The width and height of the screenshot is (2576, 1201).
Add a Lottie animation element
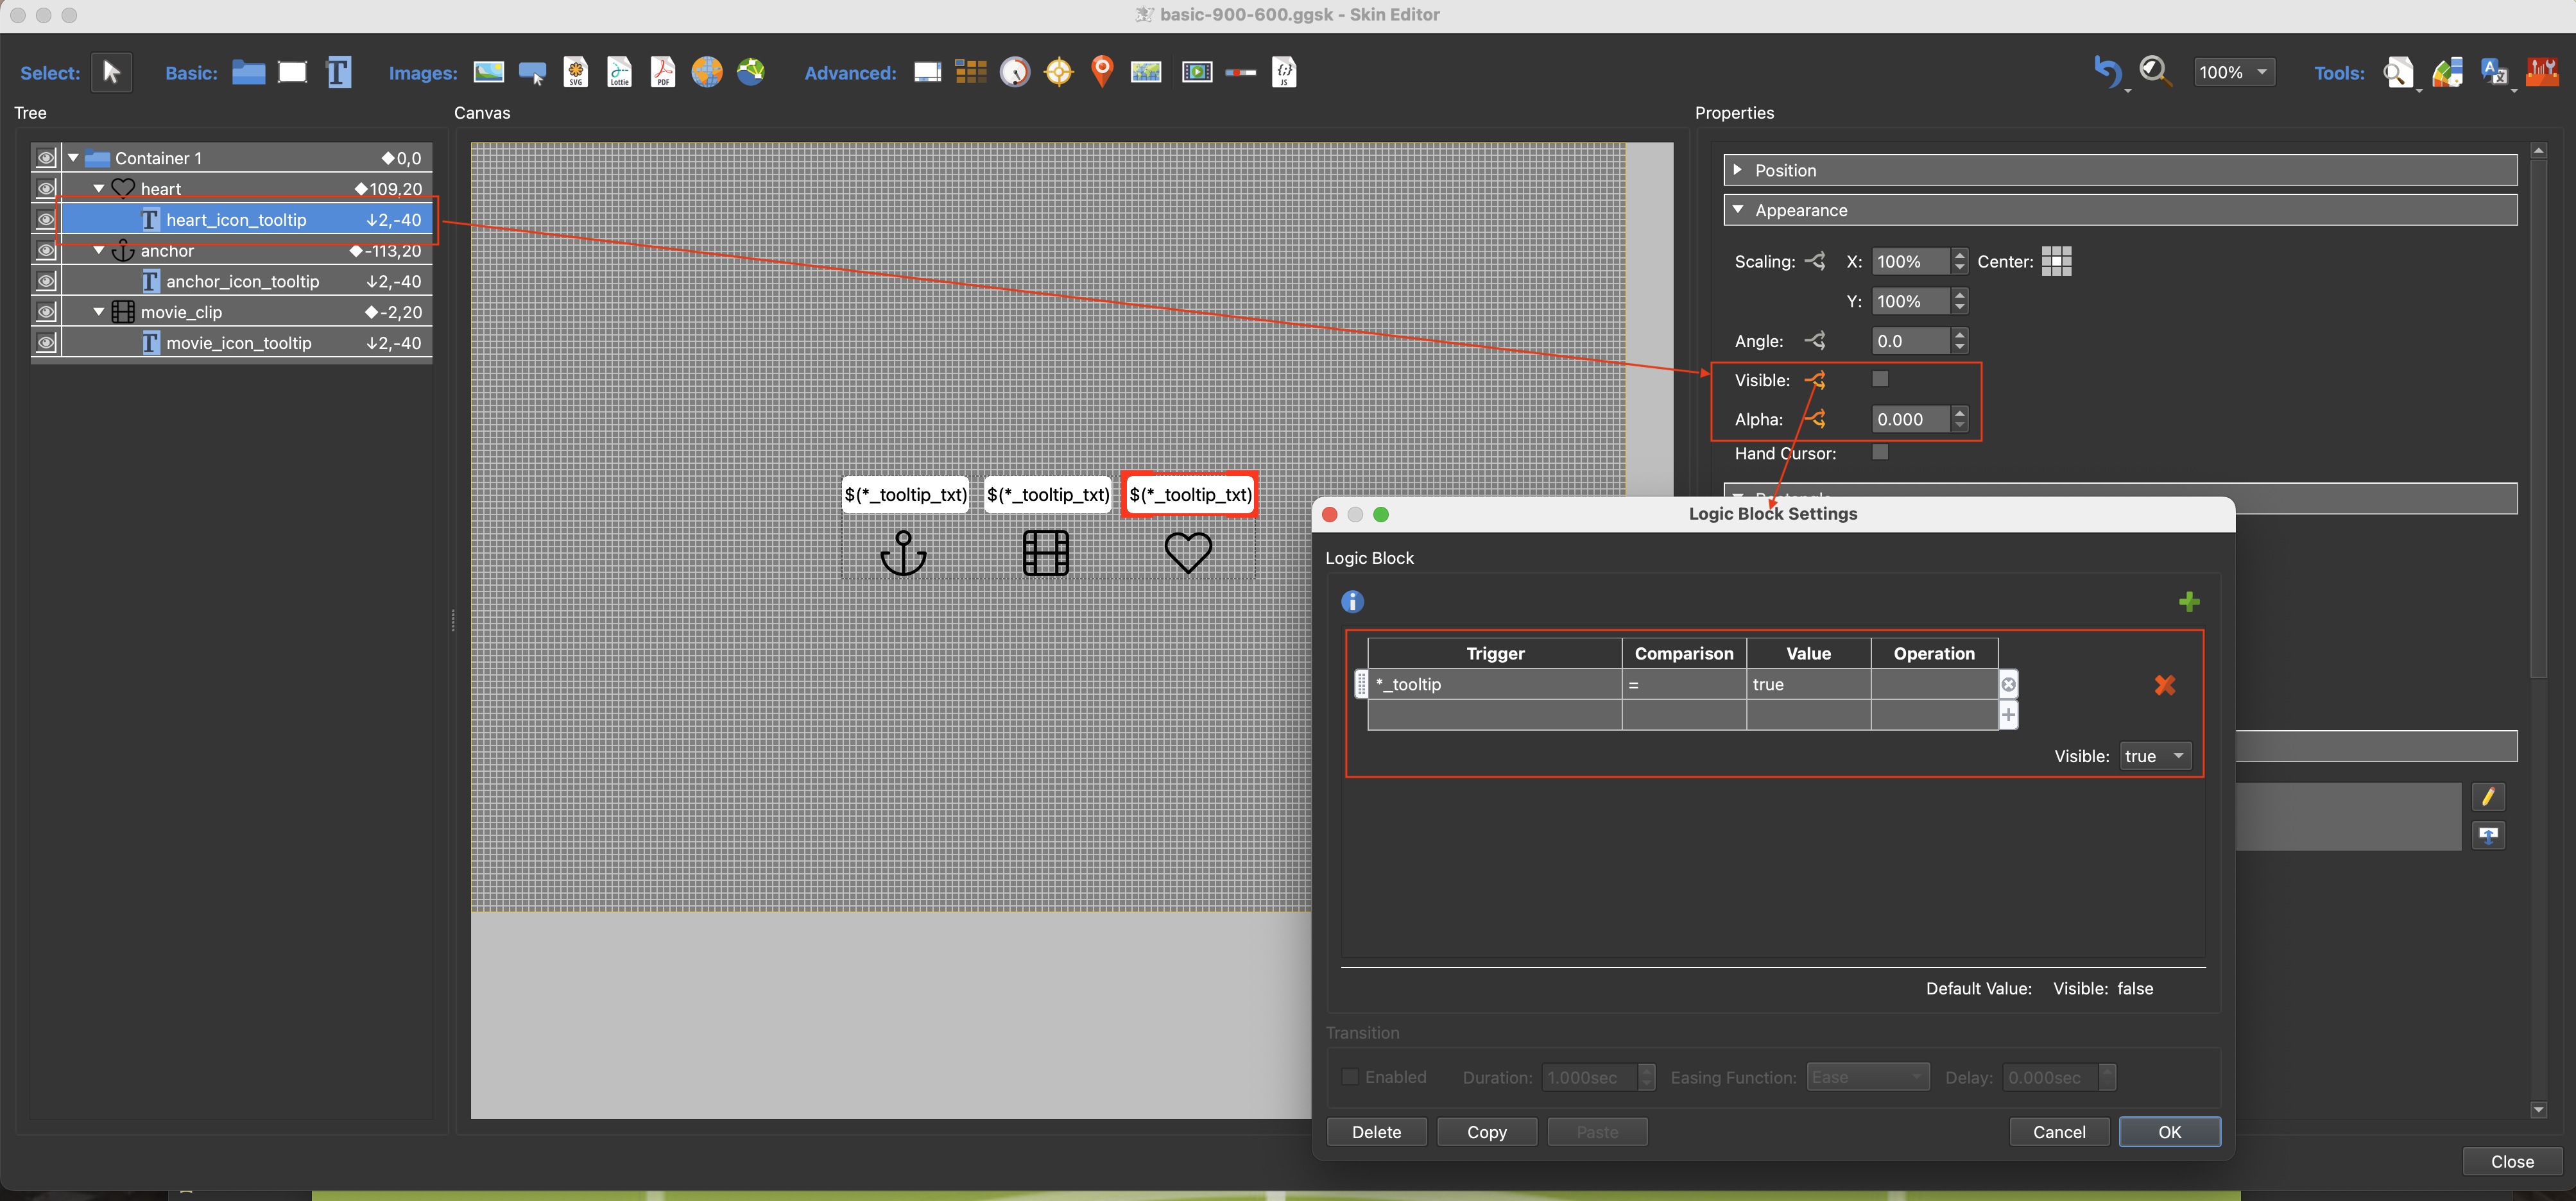(x=620, y=72)
